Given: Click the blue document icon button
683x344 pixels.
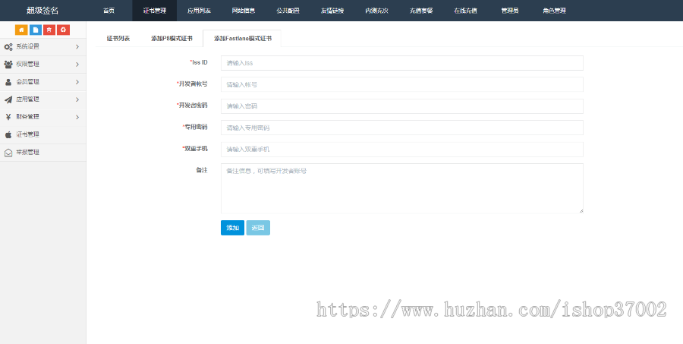Looking at the screenshot, I should [x=36, y=30].
